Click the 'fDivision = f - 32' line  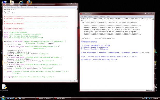[15, 50]
